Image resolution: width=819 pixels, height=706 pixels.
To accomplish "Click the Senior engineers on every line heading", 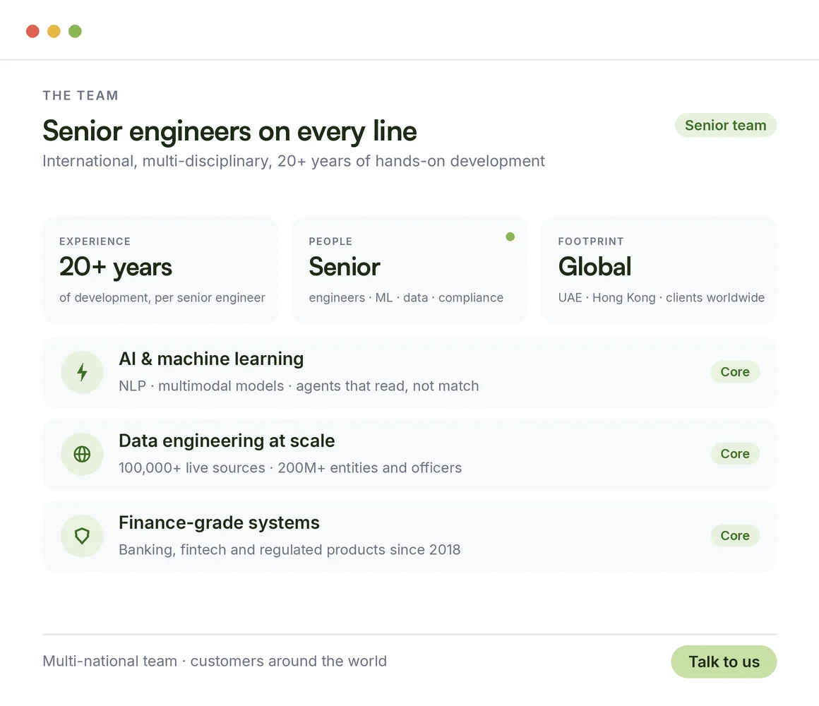I will coord(230,131).
